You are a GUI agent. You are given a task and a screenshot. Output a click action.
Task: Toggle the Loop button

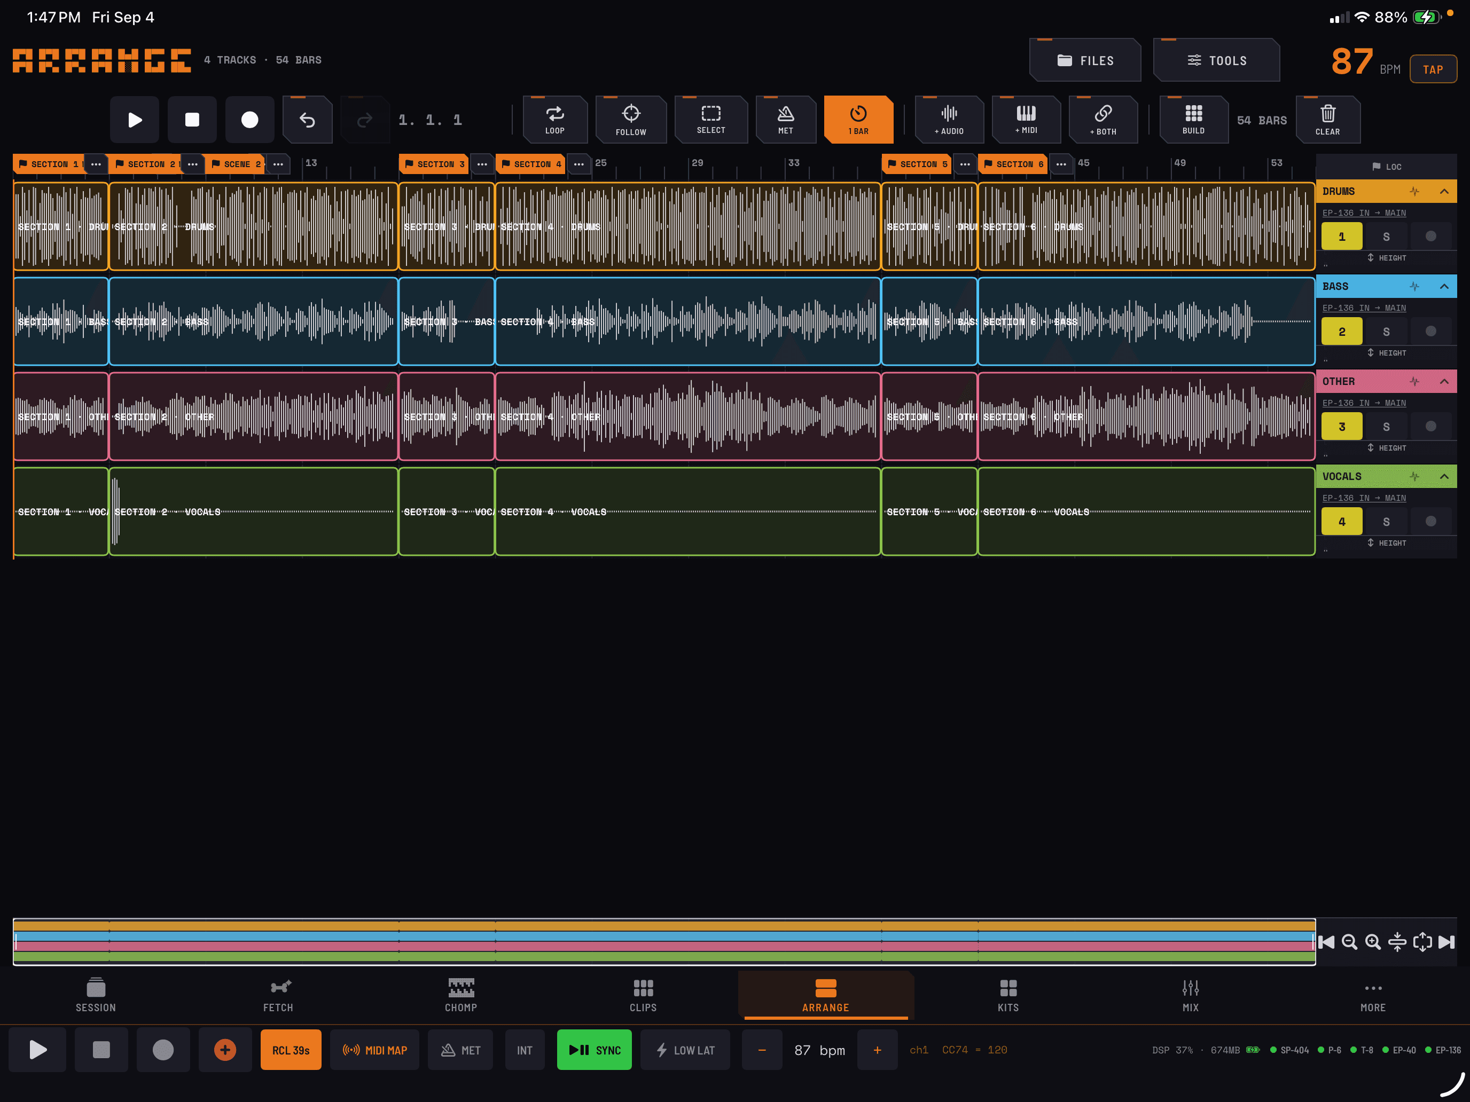555,120
